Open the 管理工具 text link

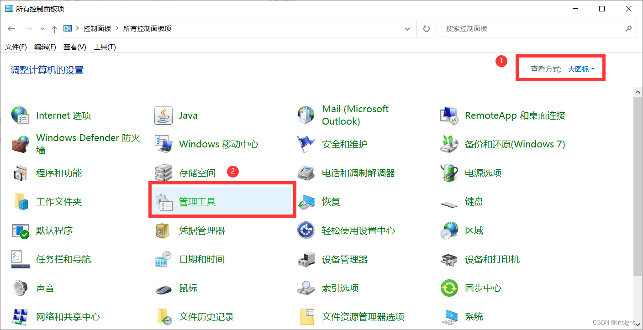point(197,202)
